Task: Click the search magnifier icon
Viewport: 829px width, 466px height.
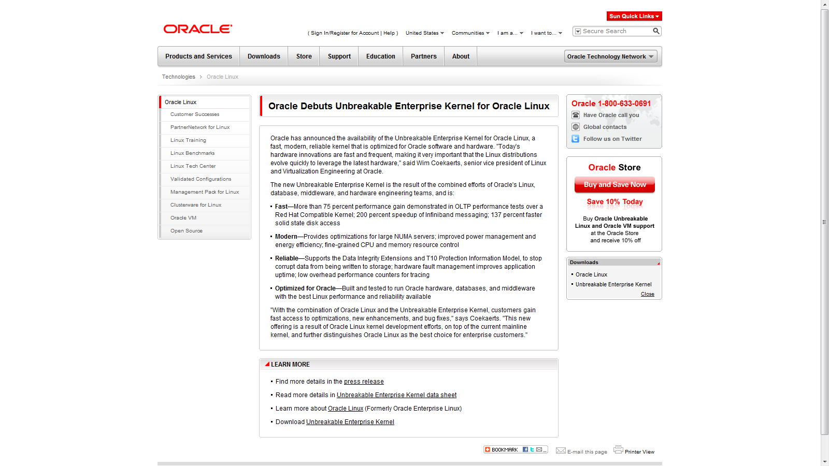Action: (656, 31)
